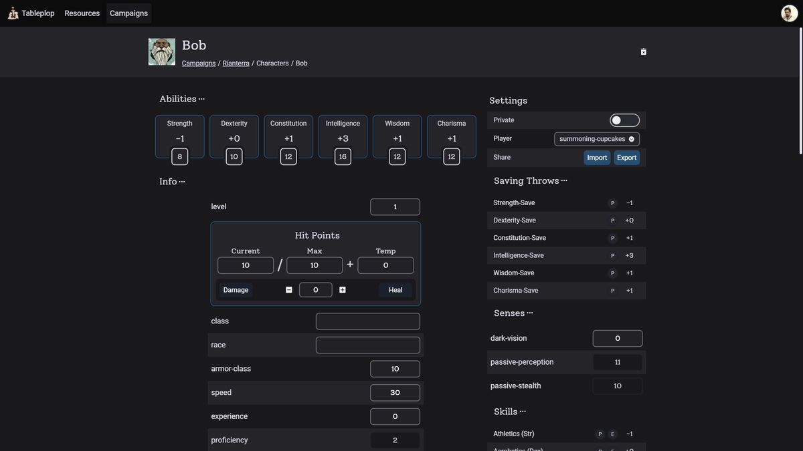803x451 pixels.
Task: Click the plus icon in Hit Points
Action: (343, 290)
